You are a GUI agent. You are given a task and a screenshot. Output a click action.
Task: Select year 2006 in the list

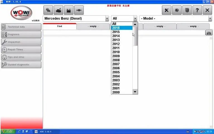point(122,68)
